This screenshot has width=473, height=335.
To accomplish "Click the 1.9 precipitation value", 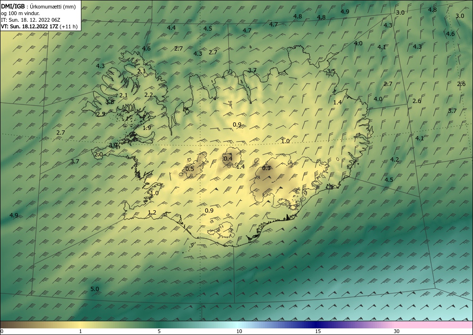I will (x=147, y=128).
